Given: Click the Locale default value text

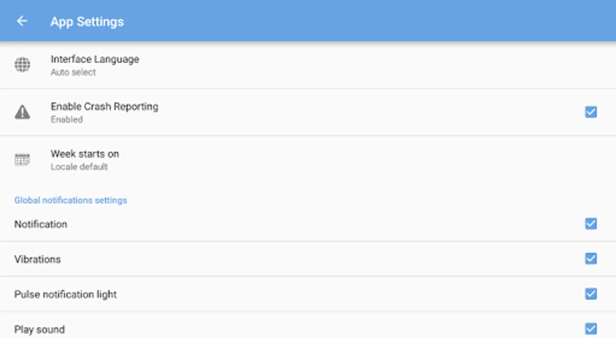Looking at the screenshot, I should coord(79,167).
